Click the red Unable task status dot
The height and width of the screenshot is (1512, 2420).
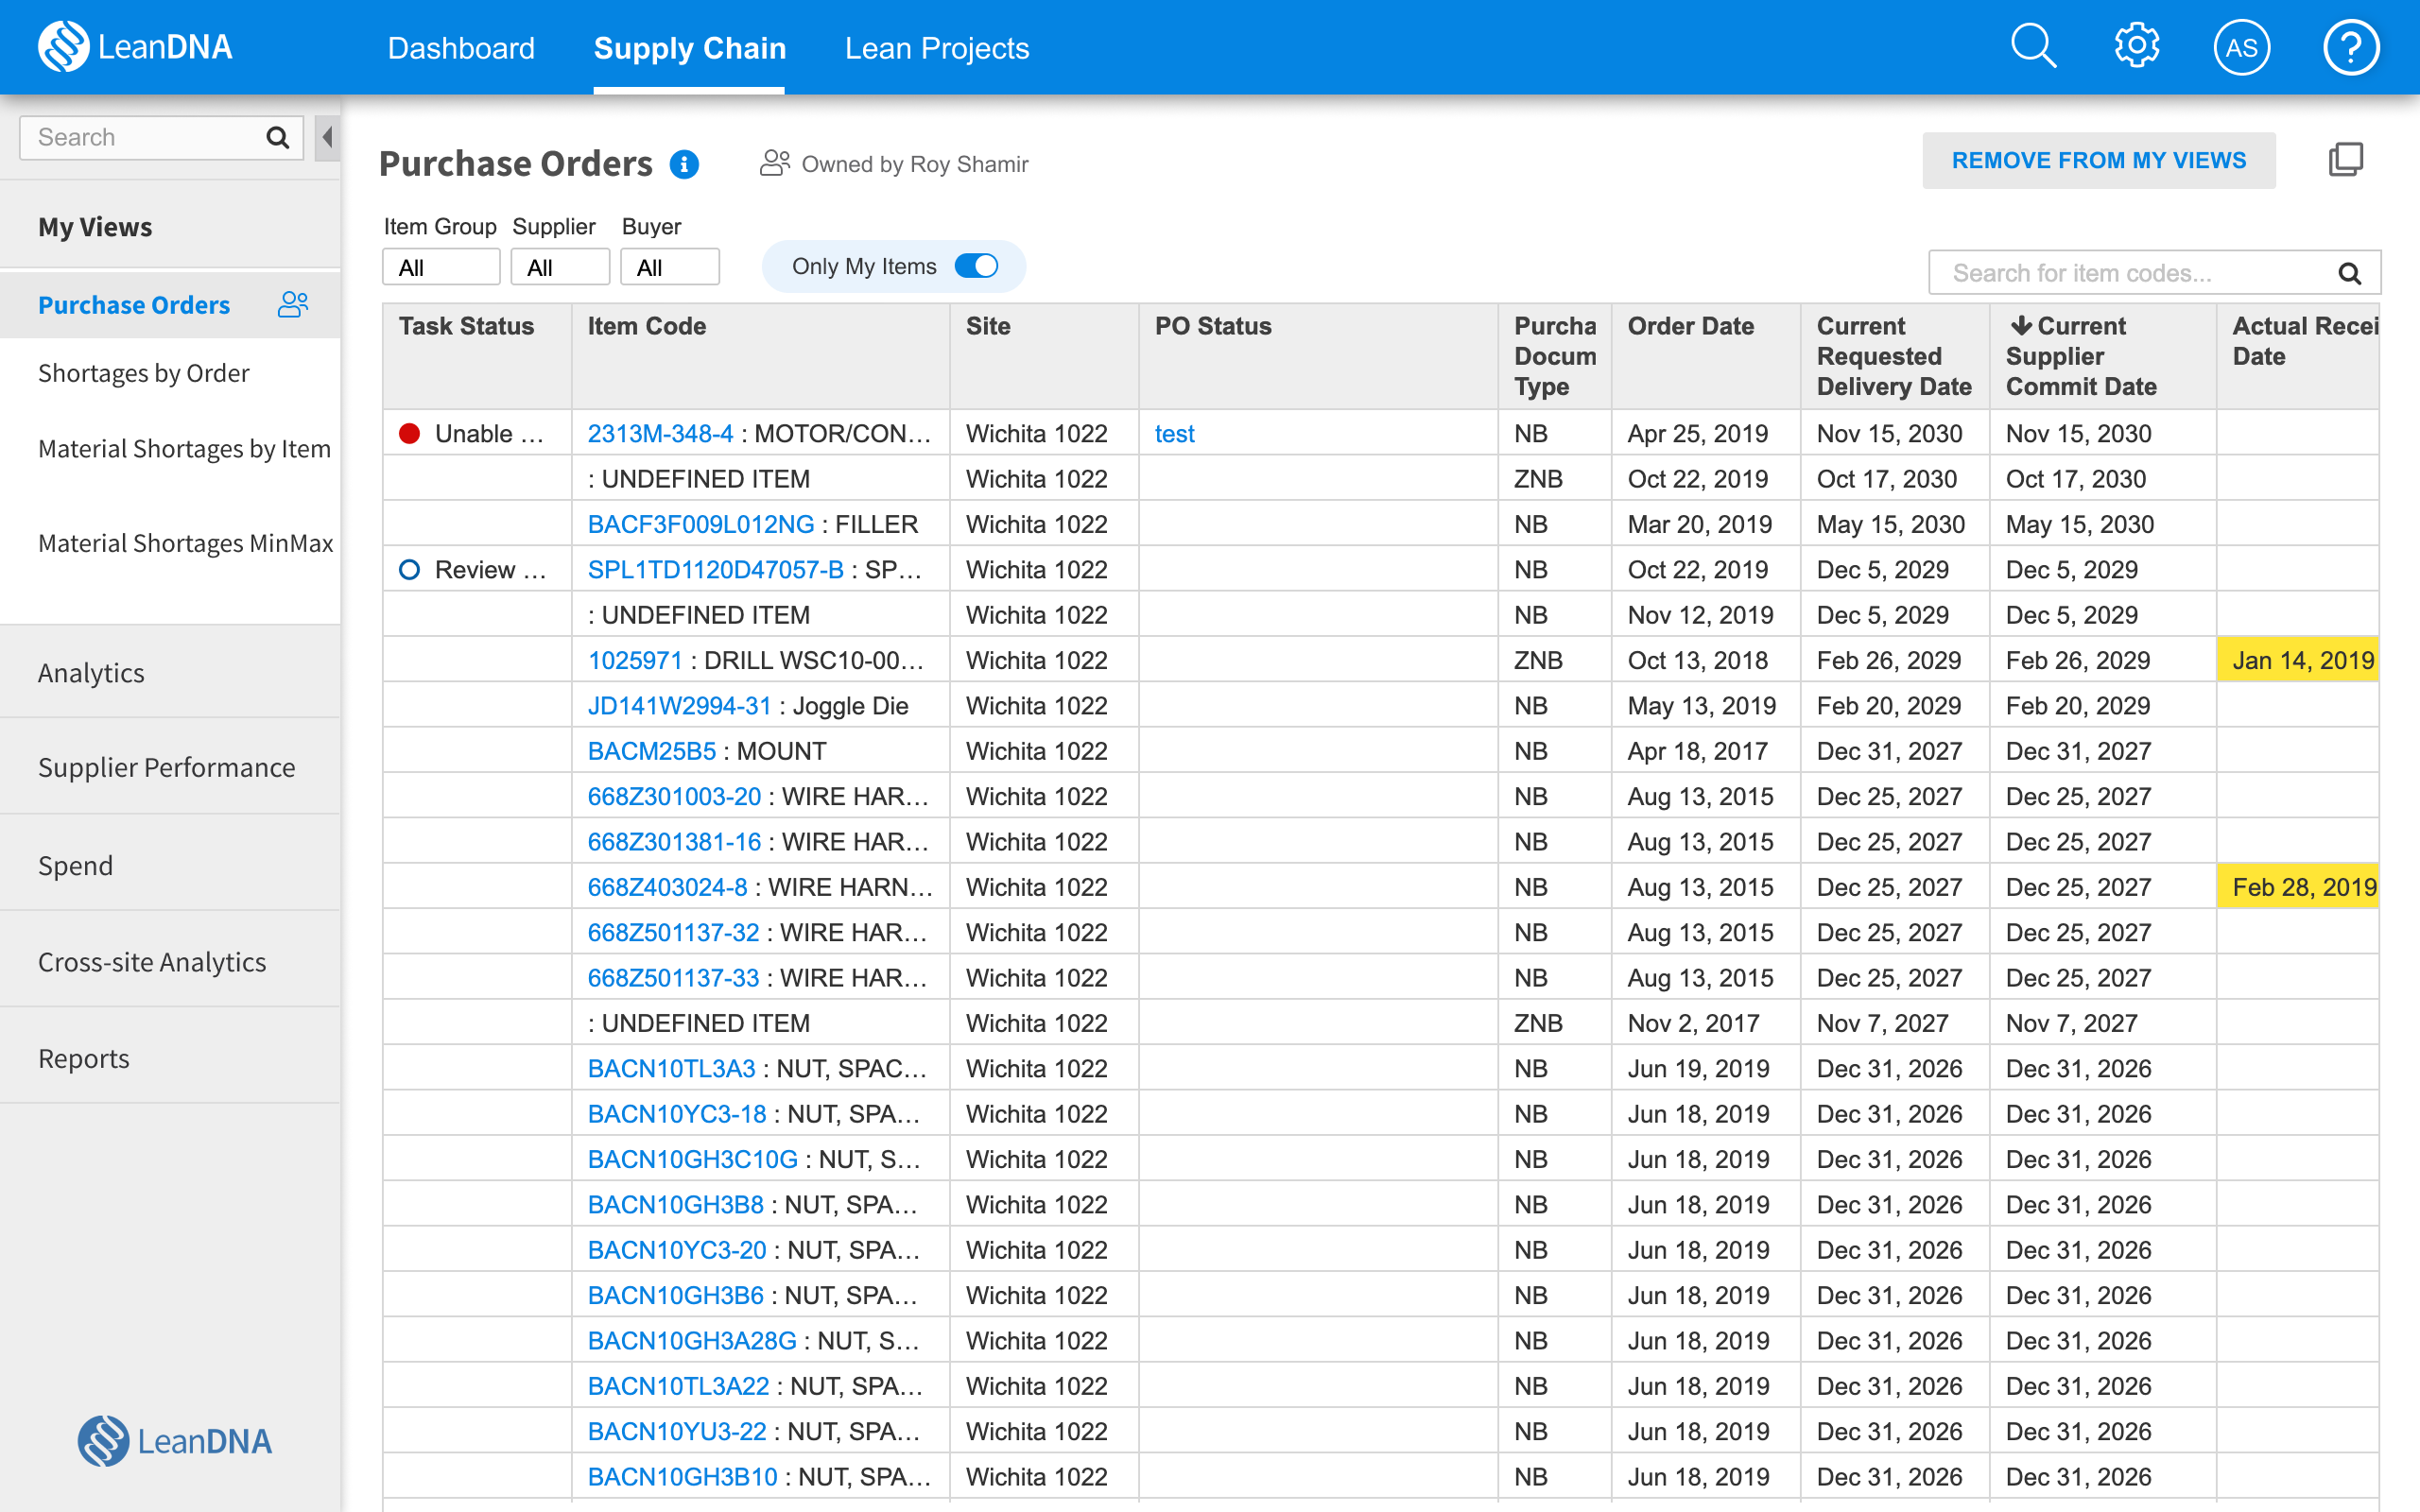(x=409, y=433)
